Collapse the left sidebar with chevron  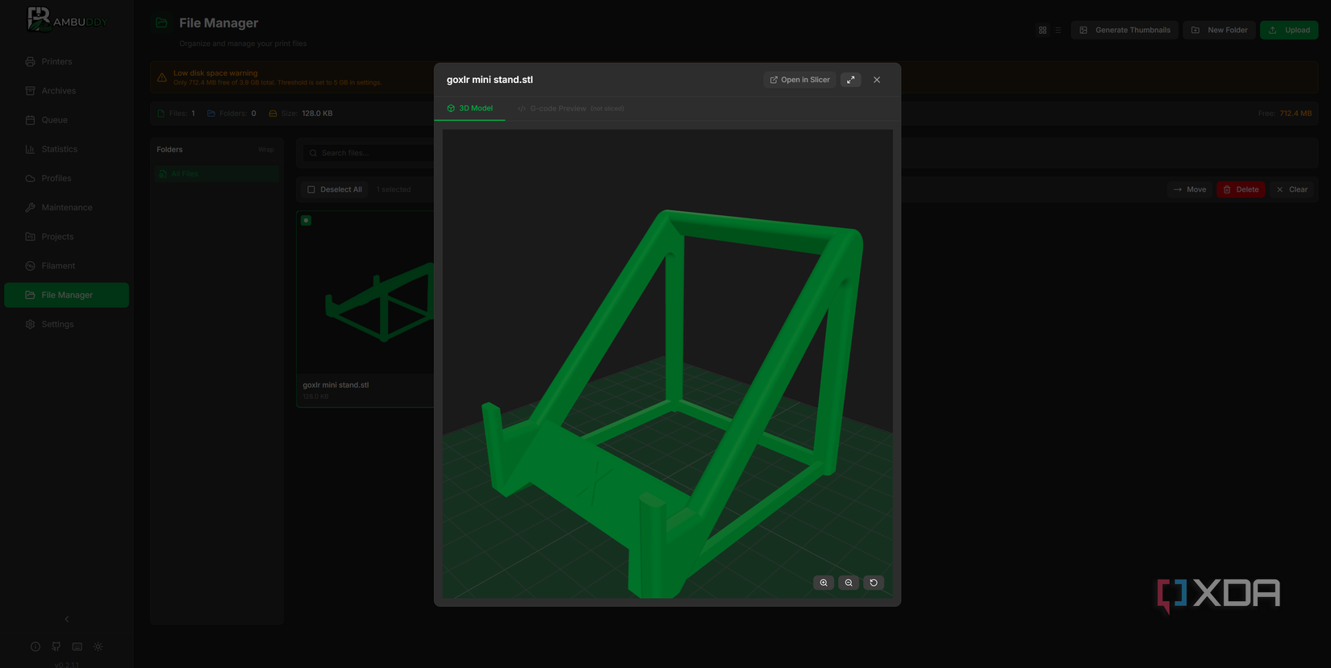pos(67,619)
